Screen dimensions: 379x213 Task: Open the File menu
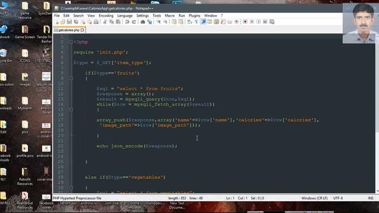[57, 15]
